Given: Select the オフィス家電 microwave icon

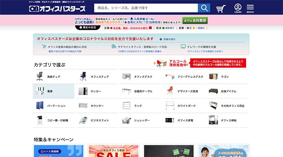Looking at the screenshot, I should [x=170, y=120].
